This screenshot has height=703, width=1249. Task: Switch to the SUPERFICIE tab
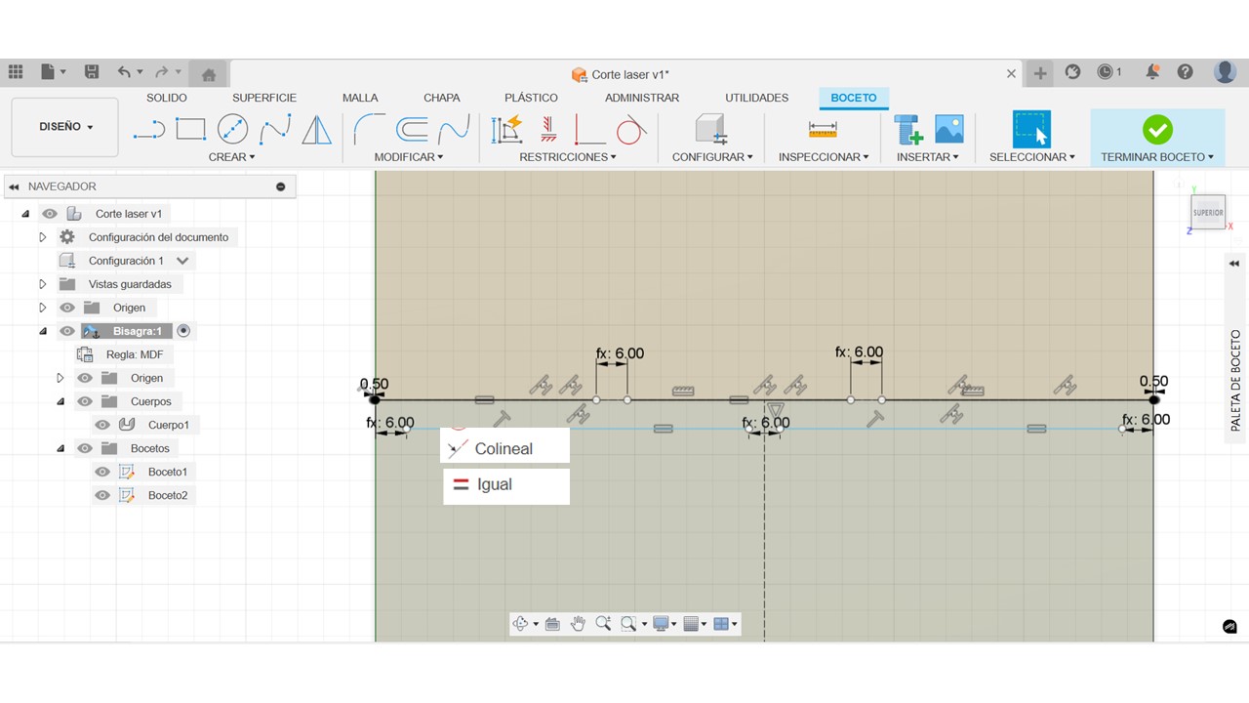tap(263, 98)
